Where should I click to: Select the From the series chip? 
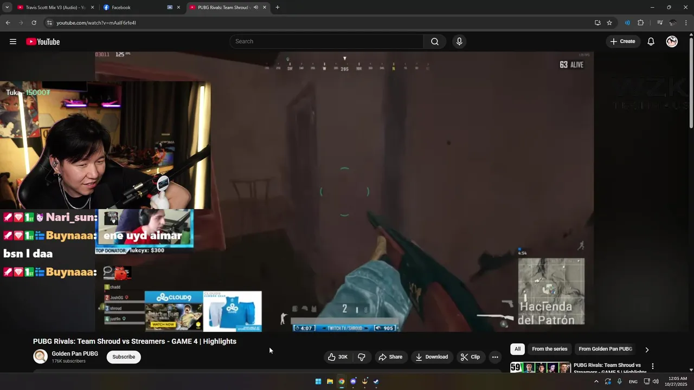coord(550,349)
